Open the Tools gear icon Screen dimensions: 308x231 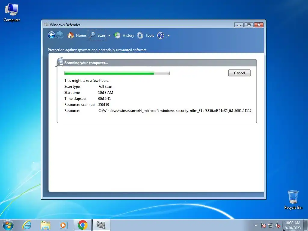click(140, 35)
